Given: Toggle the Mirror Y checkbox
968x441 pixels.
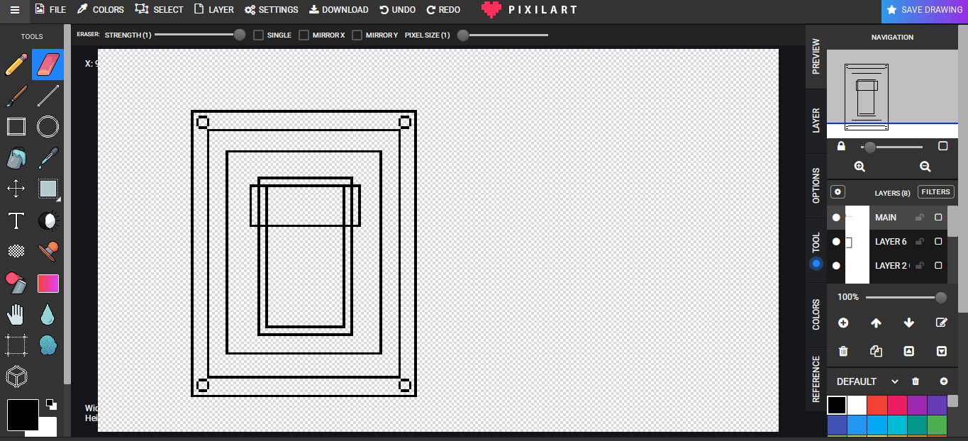Looking at the screenshot, I should (x=357, y=35).
